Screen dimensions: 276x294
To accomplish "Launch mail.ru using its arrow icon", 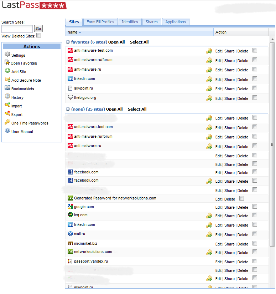I will (209, 234).
